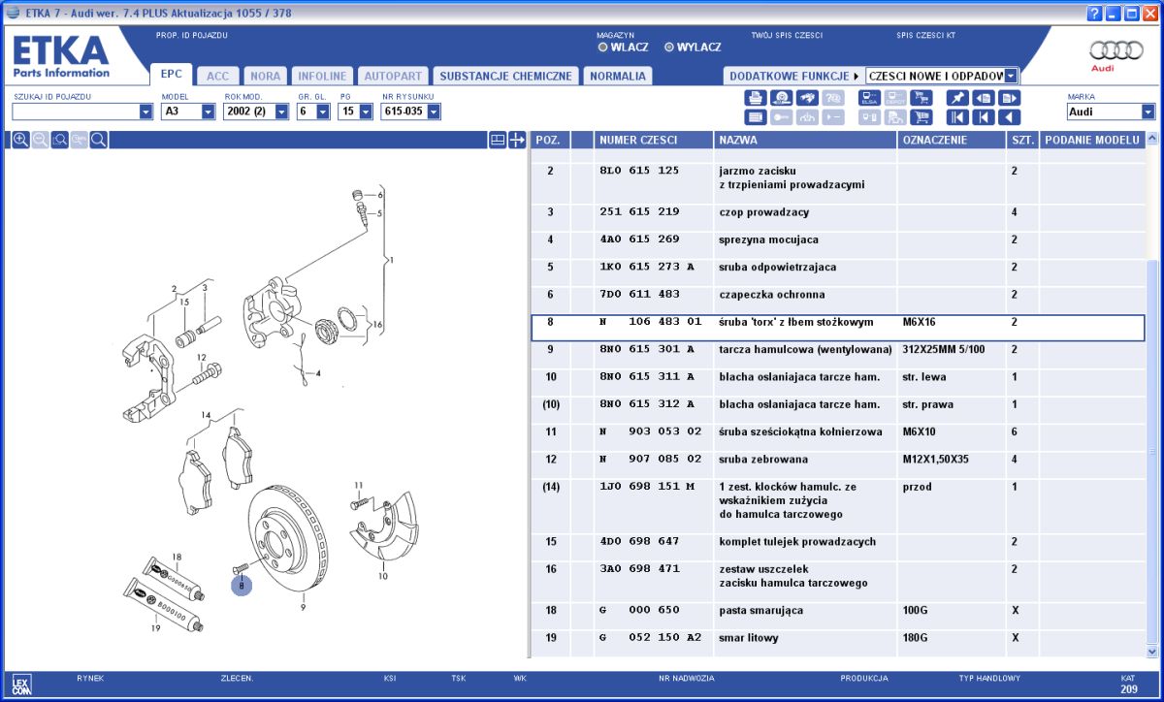Viewport: 1164px width, 702px height.
Task: Click the ETKA help question mark icon
Action: [x=1095, y=13]
